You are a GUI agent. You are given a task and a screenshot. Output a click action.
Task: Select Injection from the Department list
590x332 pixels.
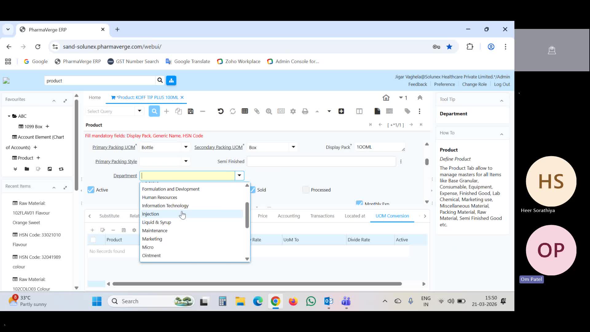point(151,214)
